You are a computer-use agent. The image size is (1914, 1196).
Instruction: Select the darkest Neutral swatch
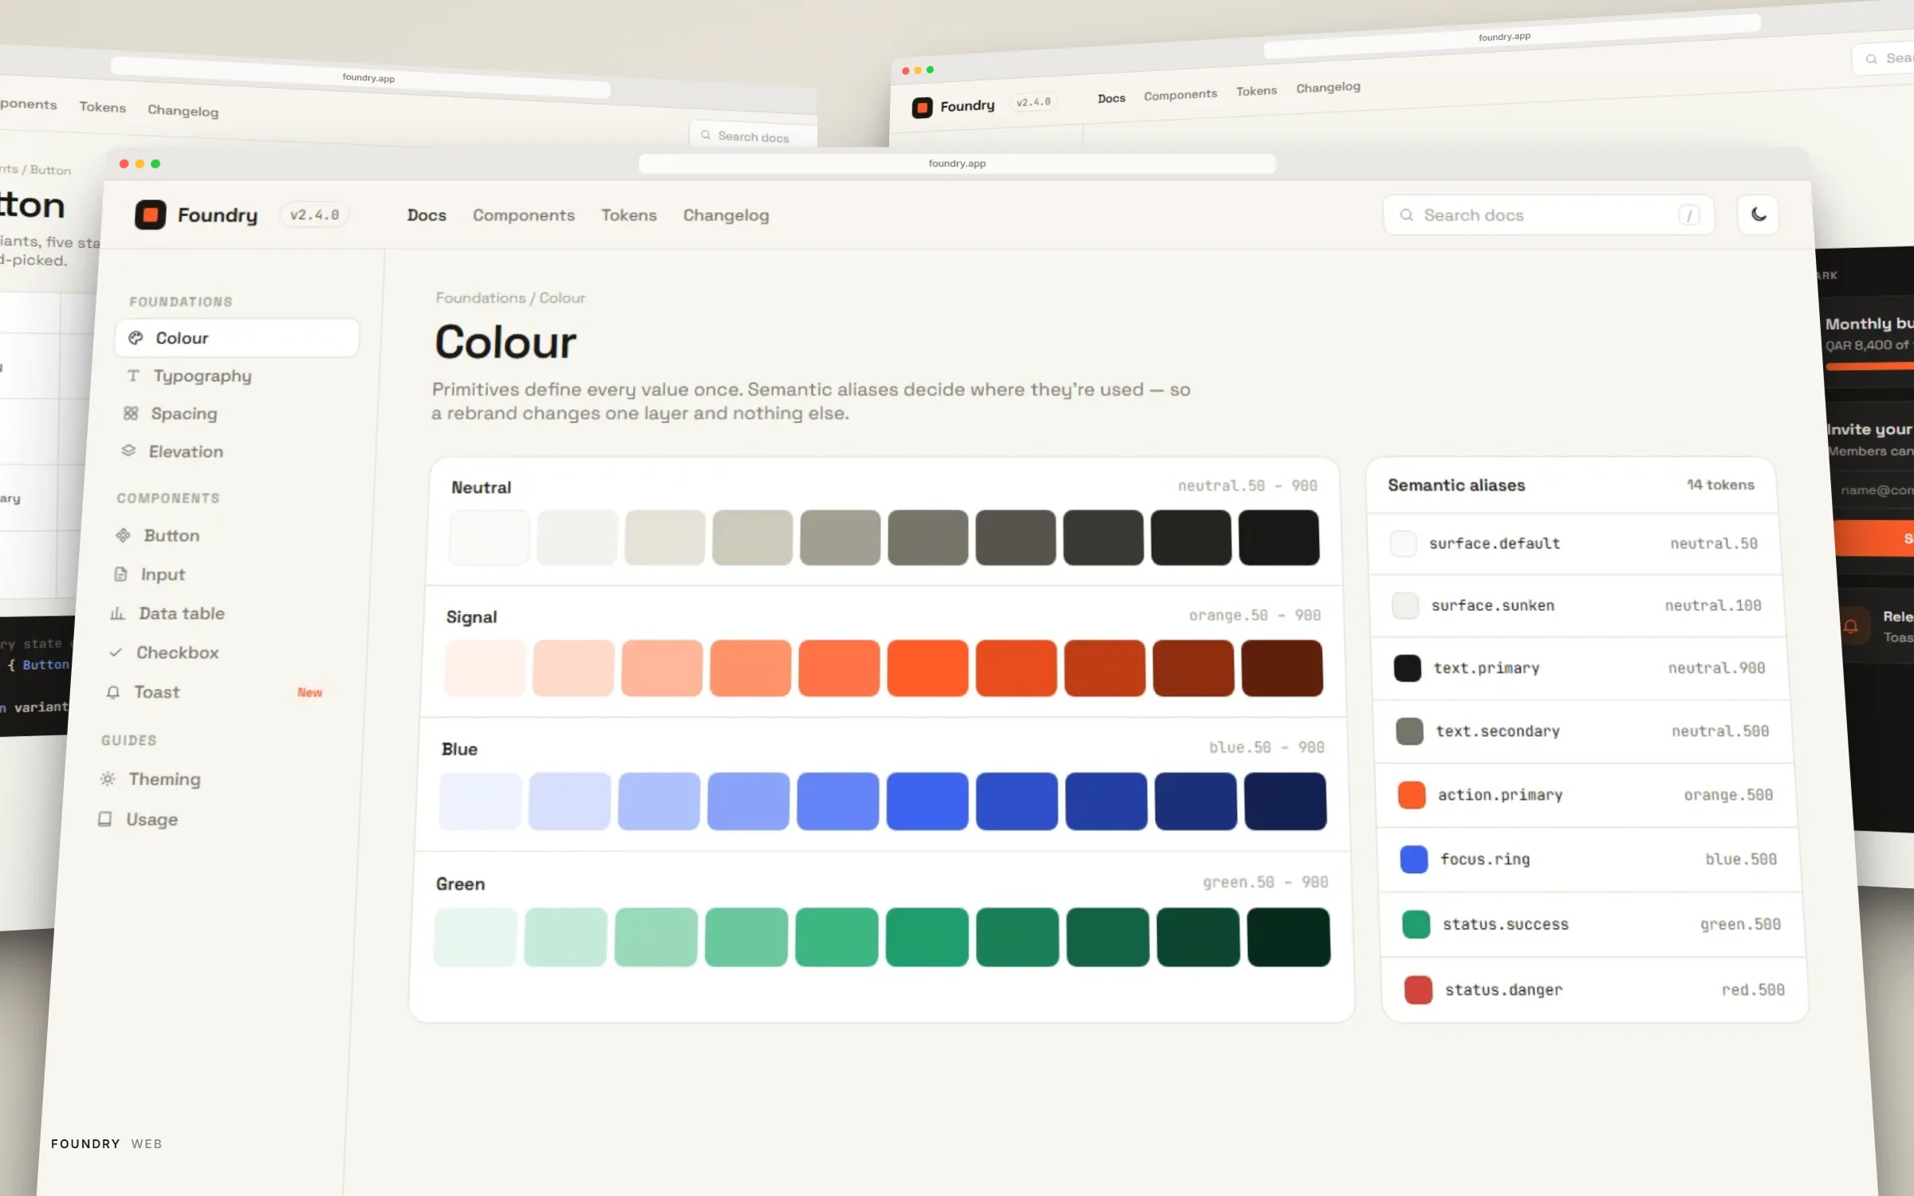1278,537
